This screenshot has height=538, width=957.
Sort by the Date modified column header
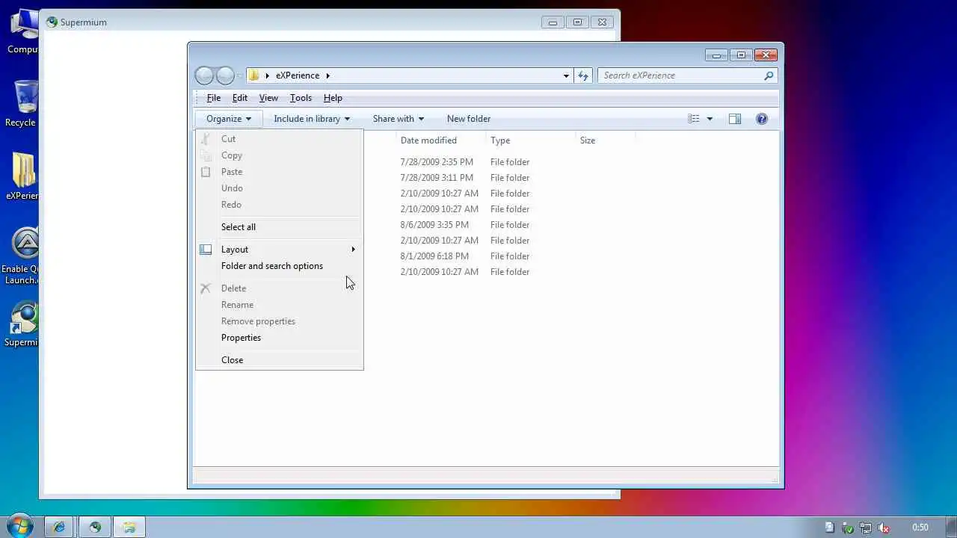pos(440,140)
